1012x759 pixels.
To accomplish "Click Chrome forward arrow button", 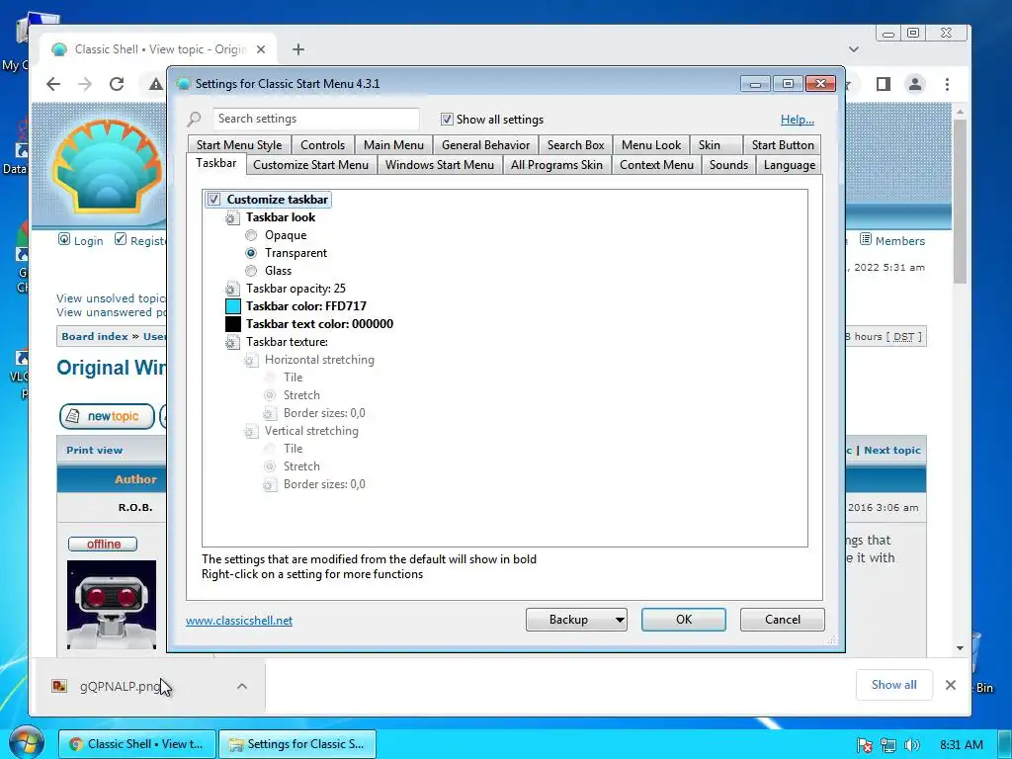I will (85, 84).
